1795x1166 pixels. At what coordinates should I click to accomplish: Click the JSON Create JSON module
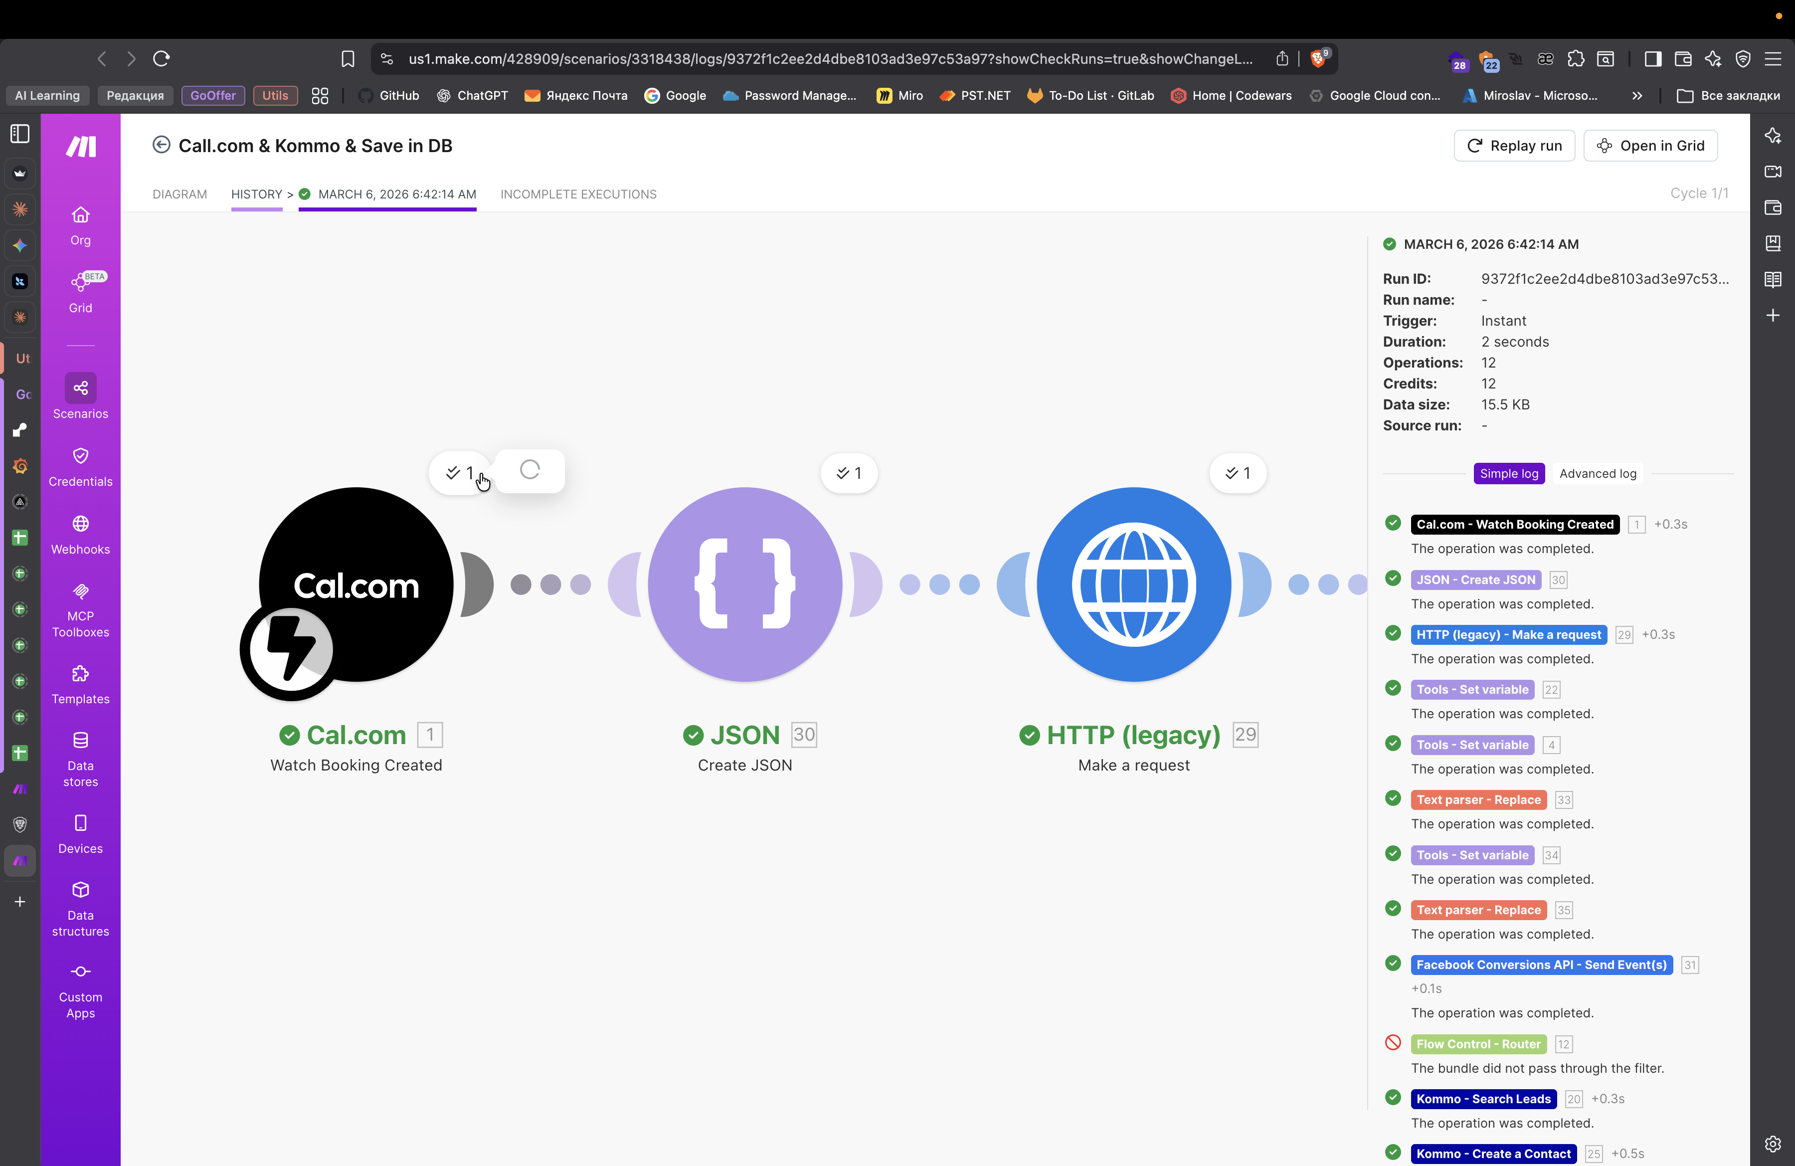click(x=744, y=584)
